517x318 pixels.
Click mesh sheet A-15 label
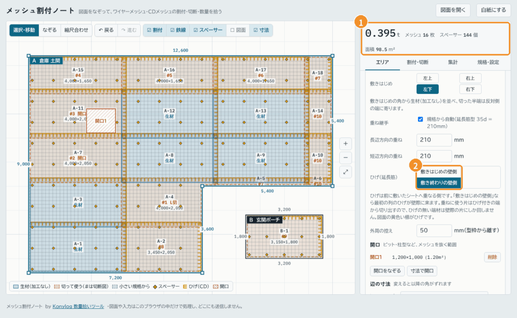click(x=78, y=70)
